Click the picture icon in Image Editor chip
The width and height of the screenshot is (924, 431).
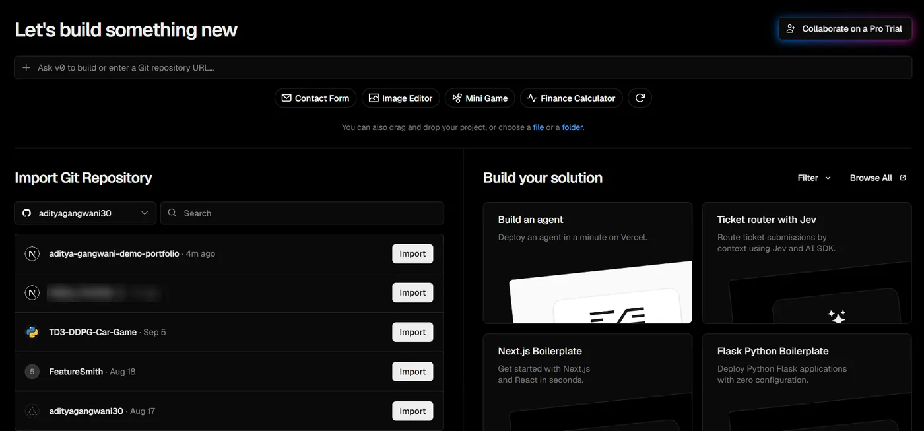click(374, 98)
